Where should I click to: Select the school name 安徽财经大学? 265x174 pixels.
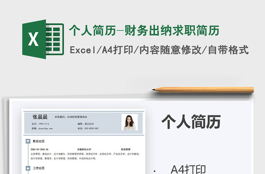(x=84, y=150)
